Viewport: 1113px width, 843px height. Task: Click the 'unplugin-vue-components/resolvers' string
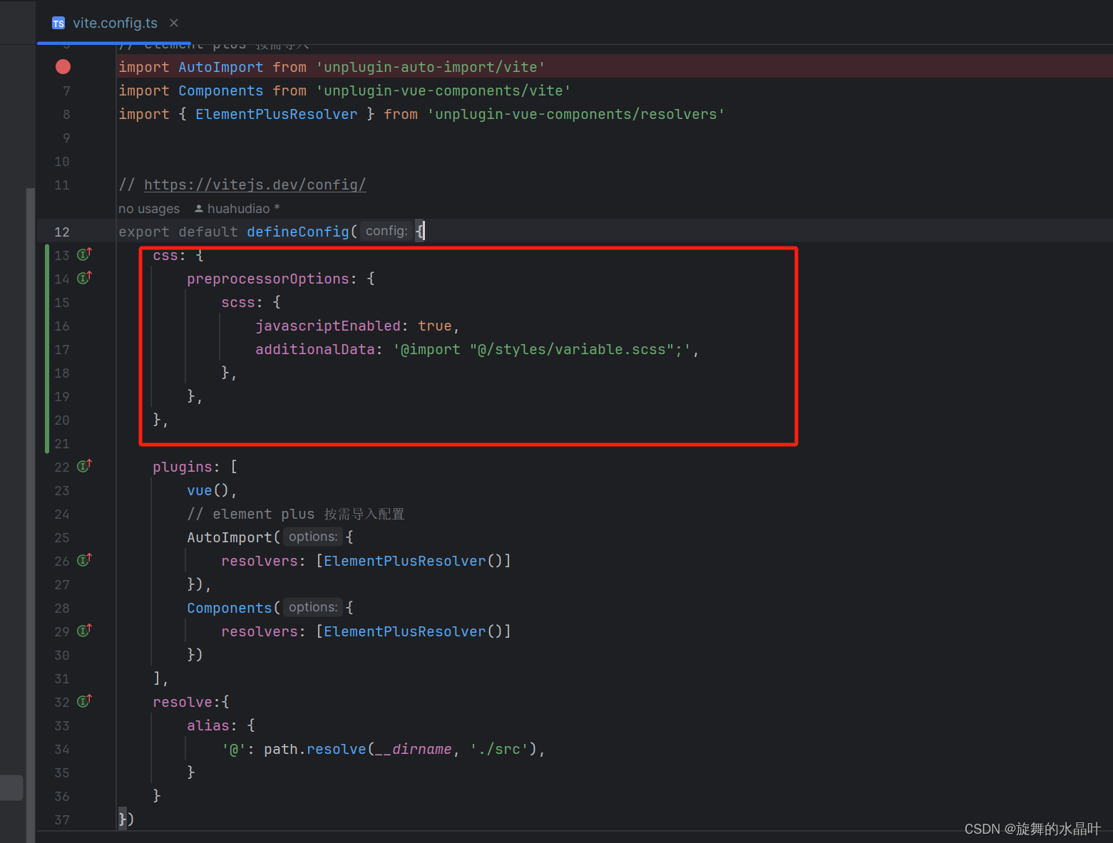(x=576, y=114)
